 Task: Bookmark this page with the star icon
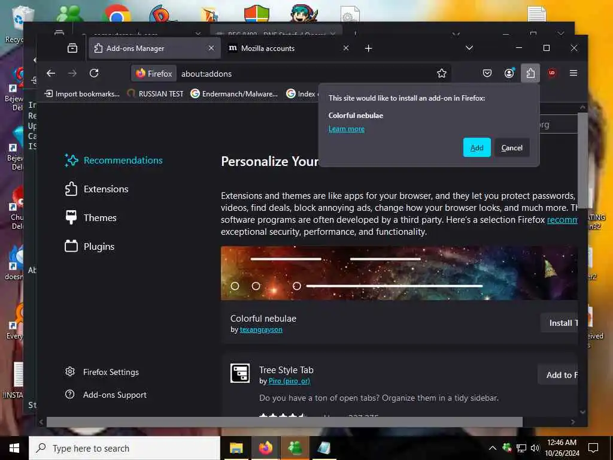tap(442, 73)
